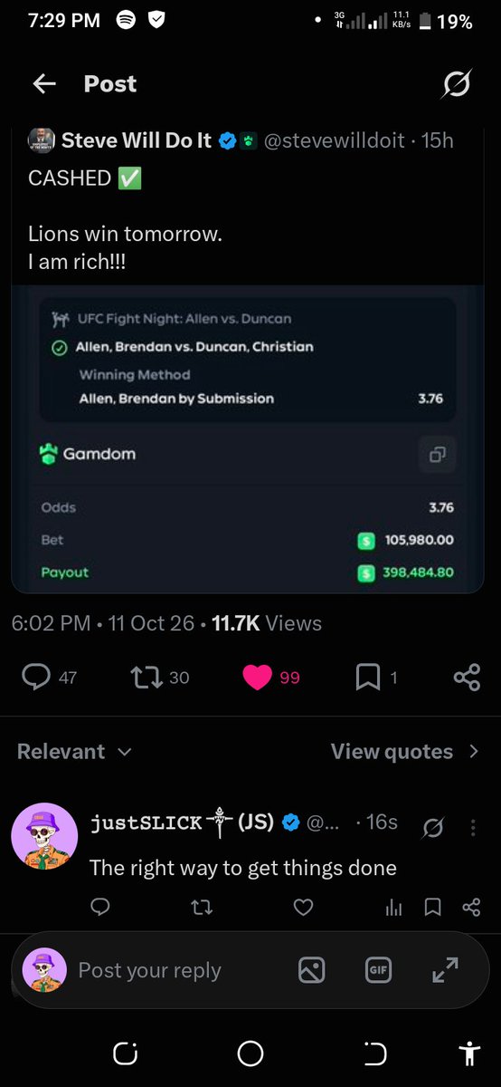Image resolution: width=501 pixels, height=1087 pixels.
Task: Share the main post
Action: pos(467,677)
